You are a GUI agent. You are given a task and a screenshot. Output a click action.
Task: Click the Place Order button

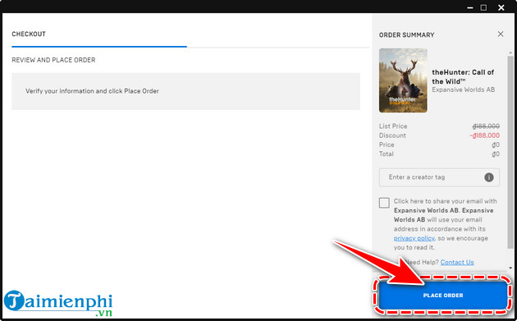point(443,295)
